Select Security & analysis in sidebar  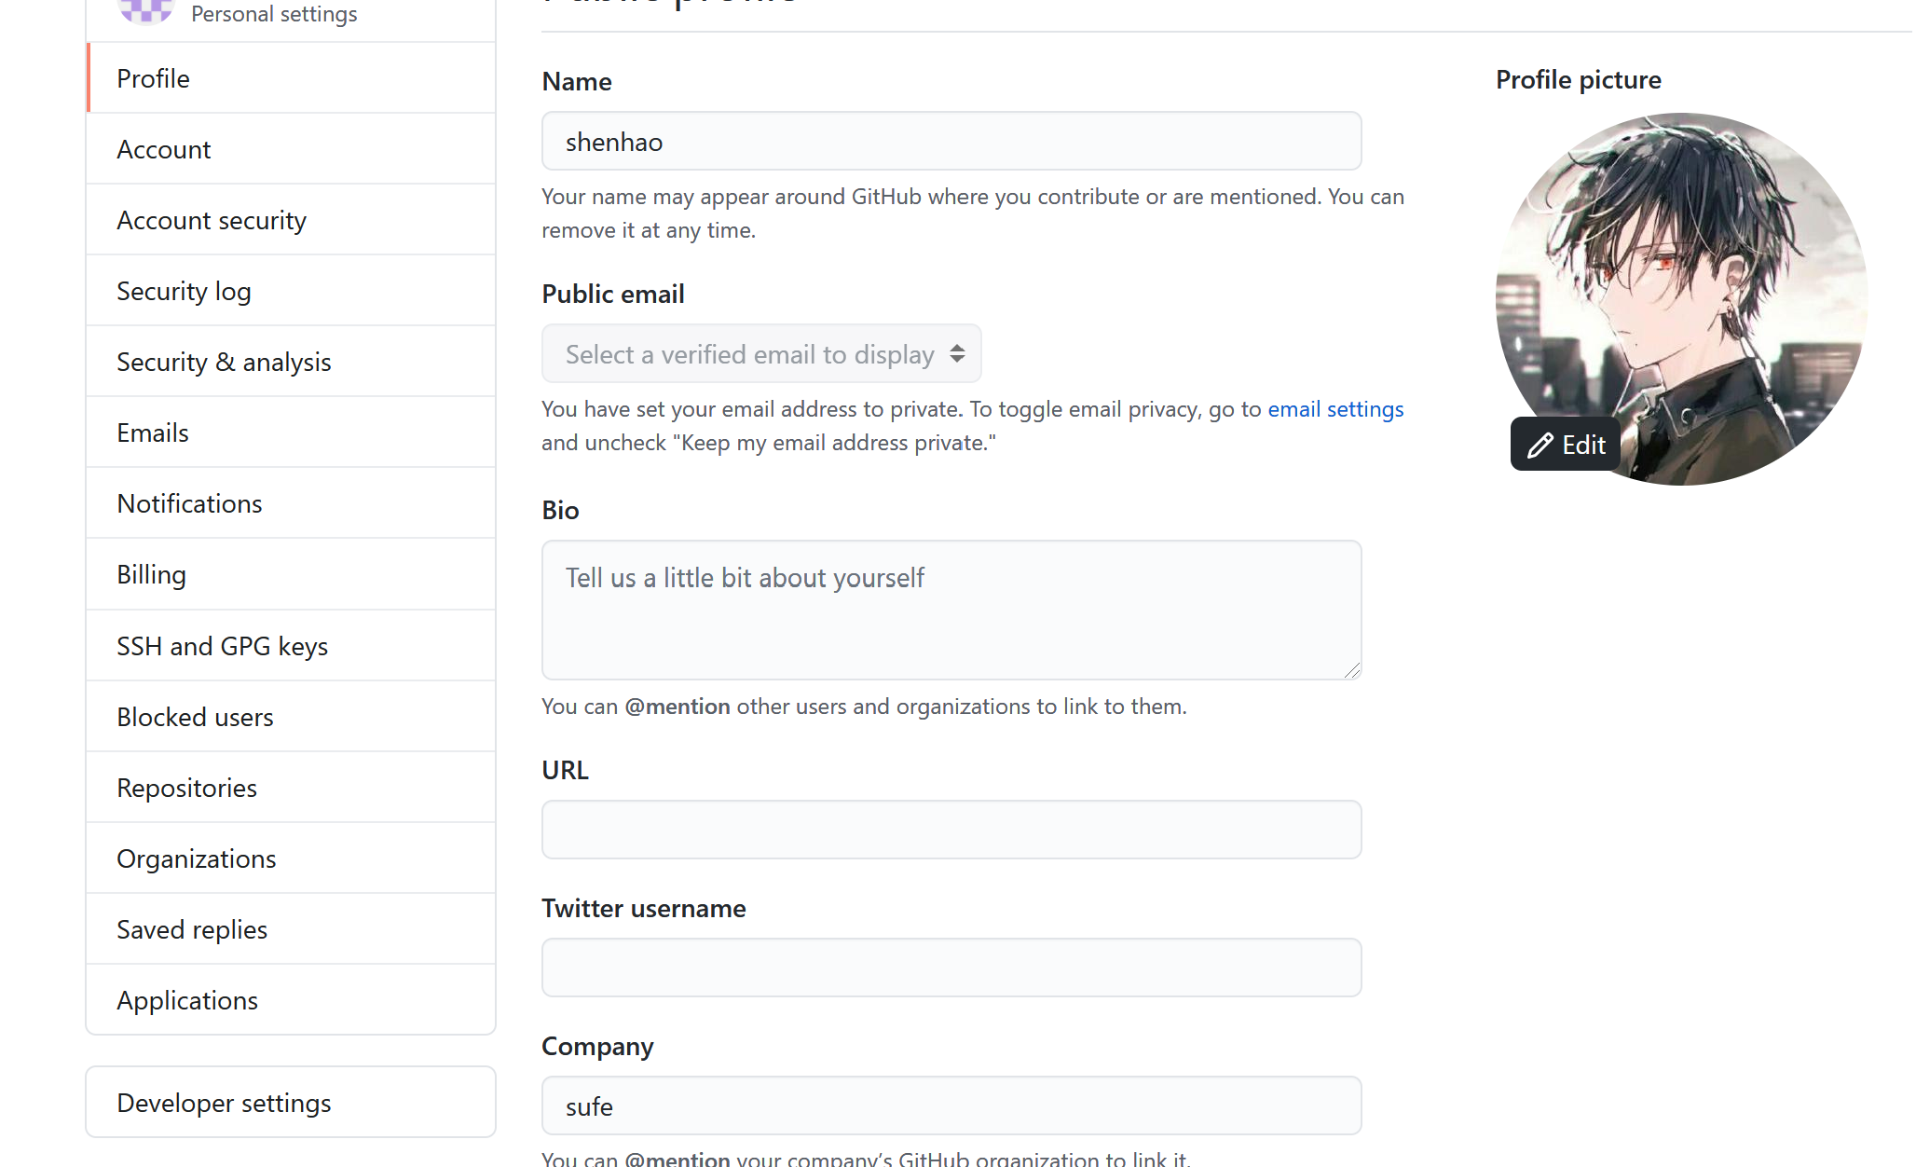[x=224, y=362]
